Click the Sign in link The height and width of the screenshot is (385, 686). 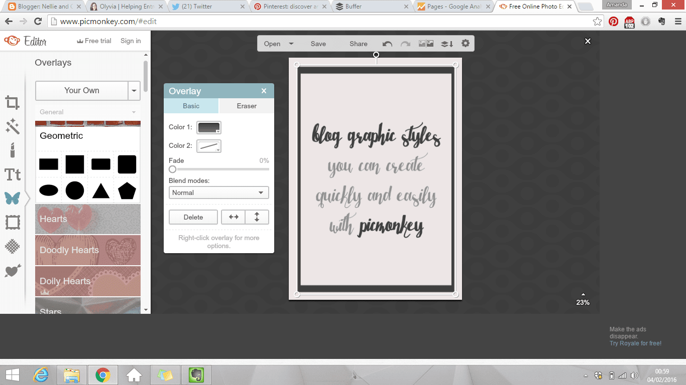131,41
